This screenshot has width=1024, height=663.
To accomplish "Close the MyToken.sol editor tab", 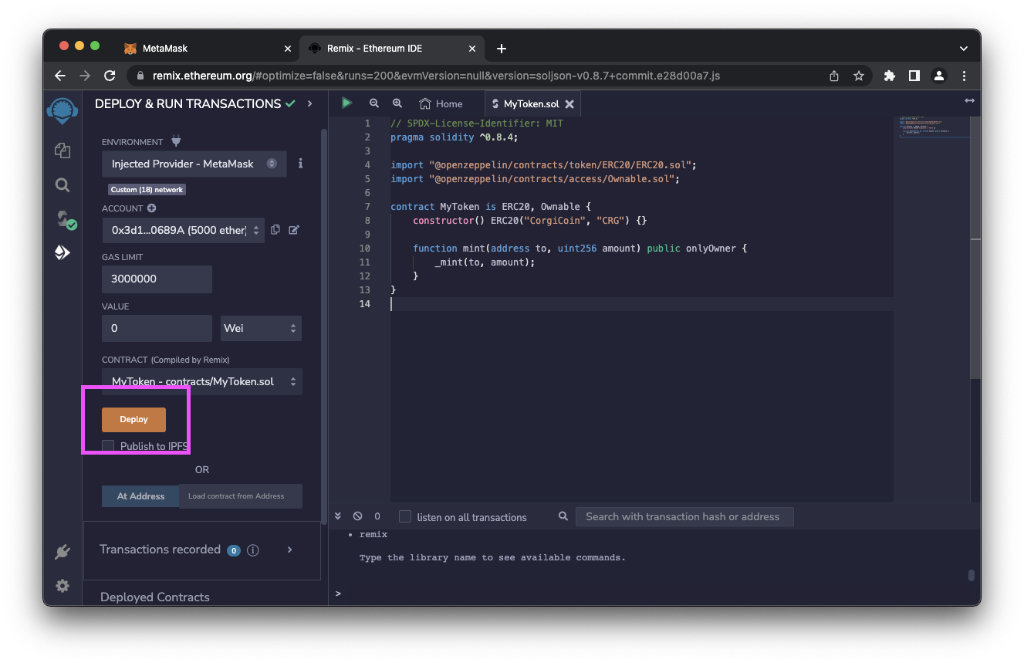I will tap(569, 103).
